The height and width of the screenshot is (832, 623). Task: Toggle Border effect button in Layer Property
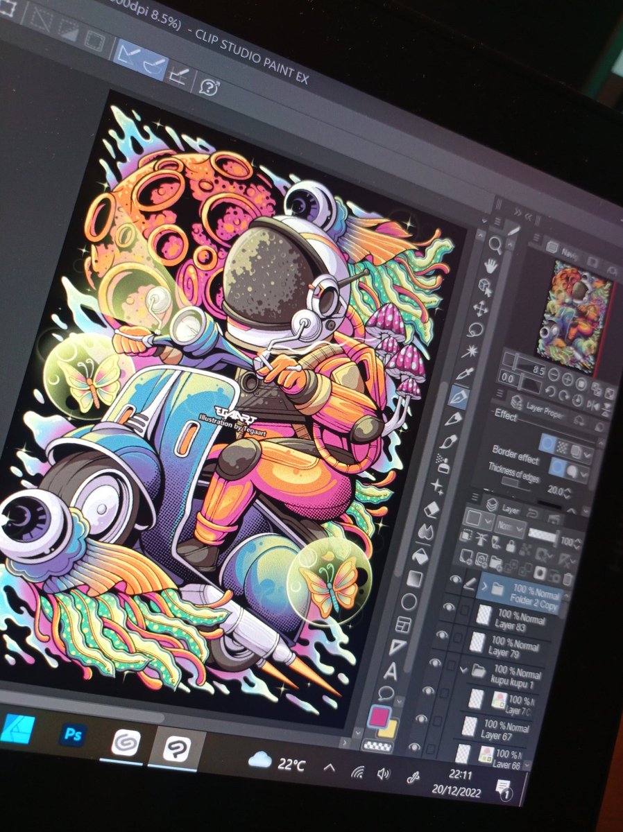coord(547,444)
